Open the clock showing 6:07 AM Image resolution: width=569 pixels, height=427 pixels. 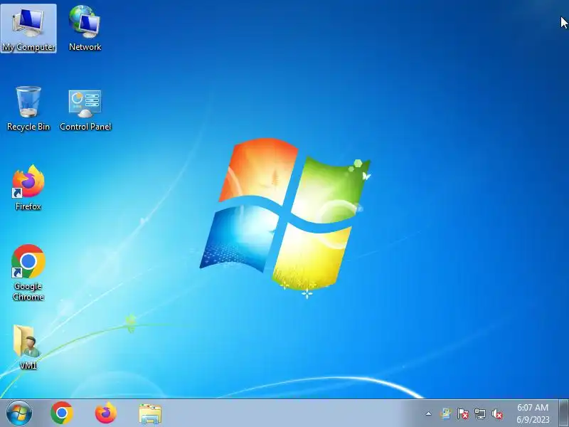[533, 413]
